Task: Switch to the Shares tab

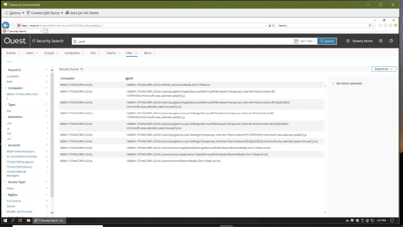Action: click(113, 53)
